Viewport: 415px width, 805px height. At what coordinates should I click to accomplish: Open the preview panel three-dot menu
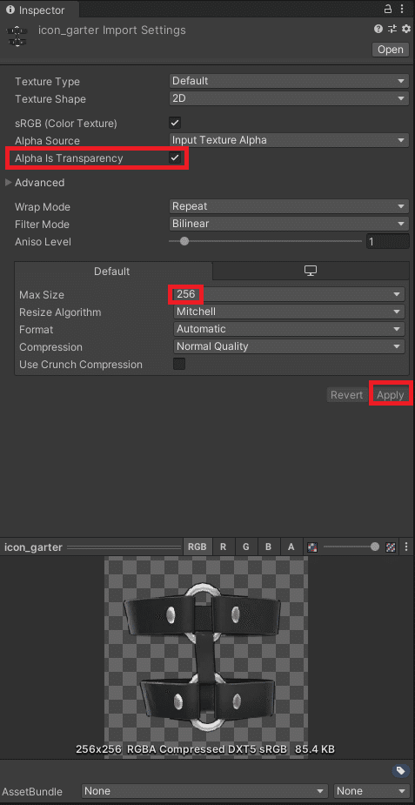[406, 547]
